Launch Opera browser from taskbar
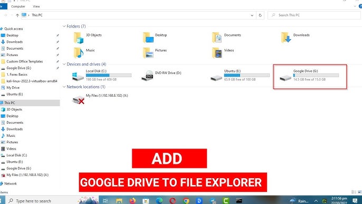This screenshot has height=204, width=362. coord(173,200)
